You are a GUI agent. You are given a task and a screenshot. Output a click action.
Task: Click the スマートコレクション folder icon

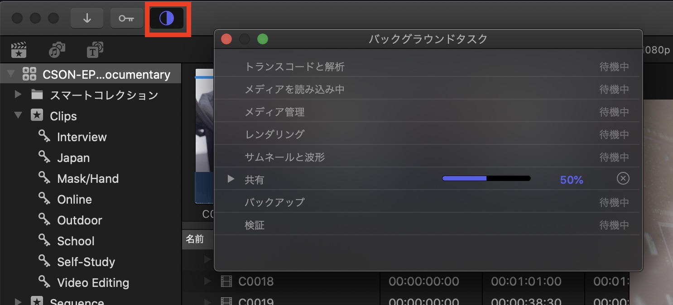tap(37, 95)
